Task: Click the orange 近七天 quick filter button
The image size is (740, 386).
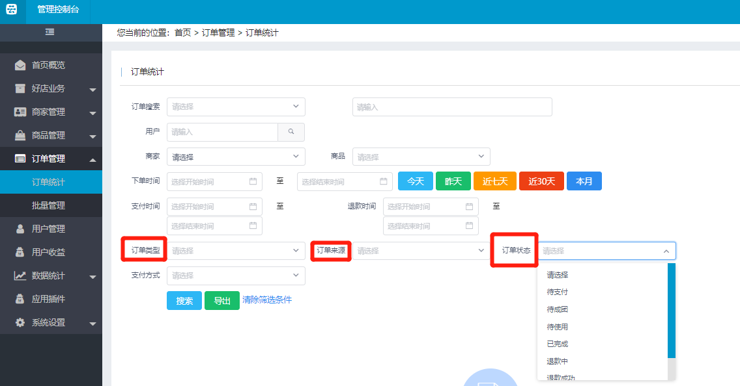Action: (x=495, y=181)
